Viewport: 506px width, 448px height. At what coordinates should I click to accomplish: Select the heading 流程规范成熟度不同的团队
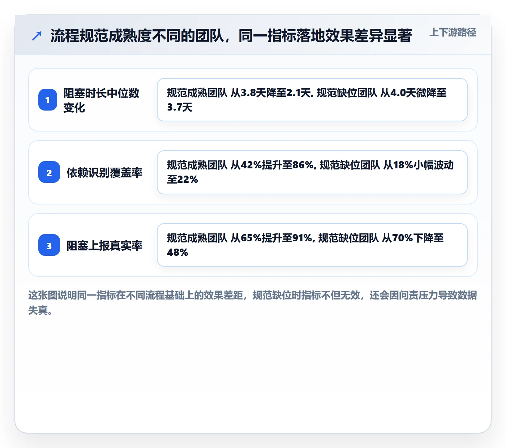click(231, 36)
